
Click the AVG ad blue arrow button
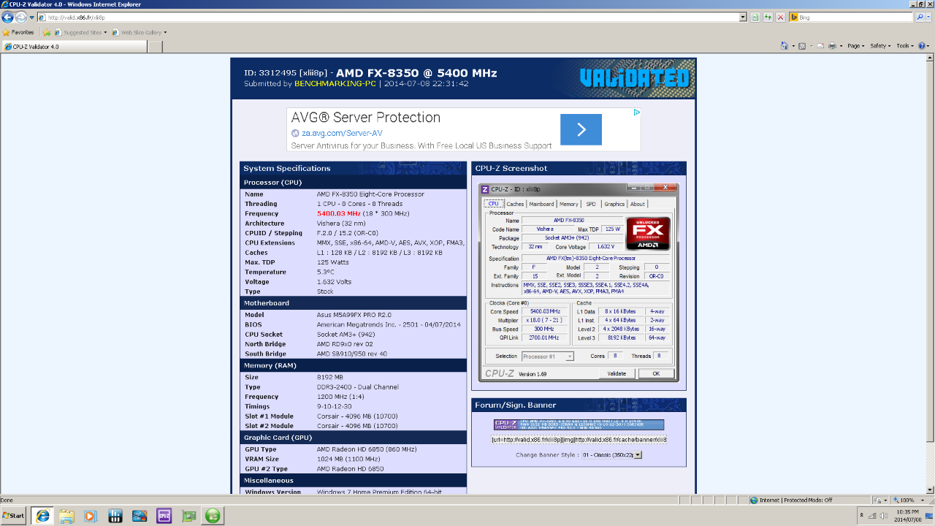(x=581, y=129)
